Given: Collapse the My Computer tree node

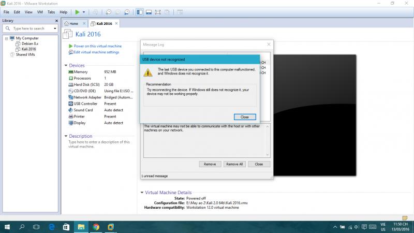Looking at the screenshot, I should [6, 38].
